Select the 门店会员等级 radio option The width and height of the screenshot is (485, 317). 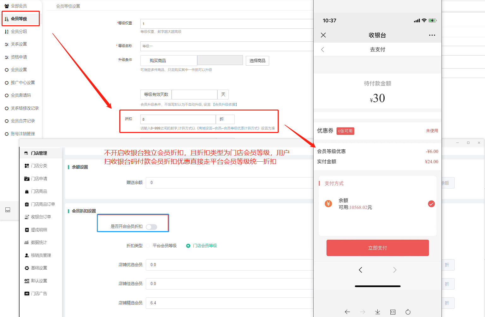coord(188,246)
